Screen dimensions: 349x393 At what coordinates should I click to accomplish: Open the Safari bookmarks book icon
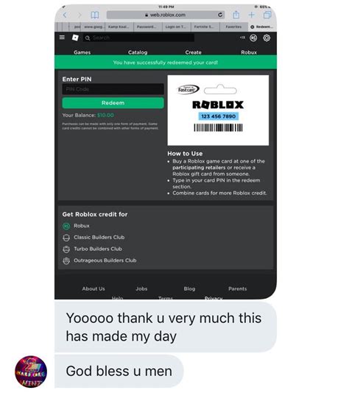point(94,15)
